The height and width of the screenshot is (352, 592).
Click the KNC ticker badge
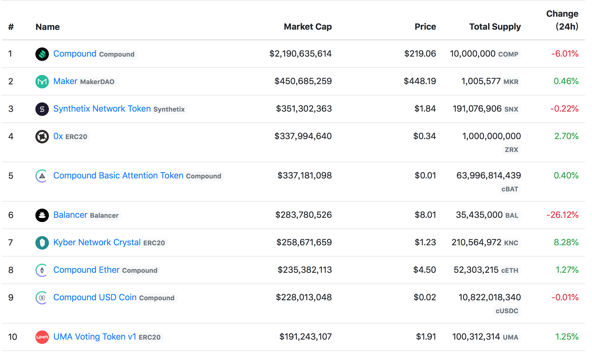tap(511, 243)
